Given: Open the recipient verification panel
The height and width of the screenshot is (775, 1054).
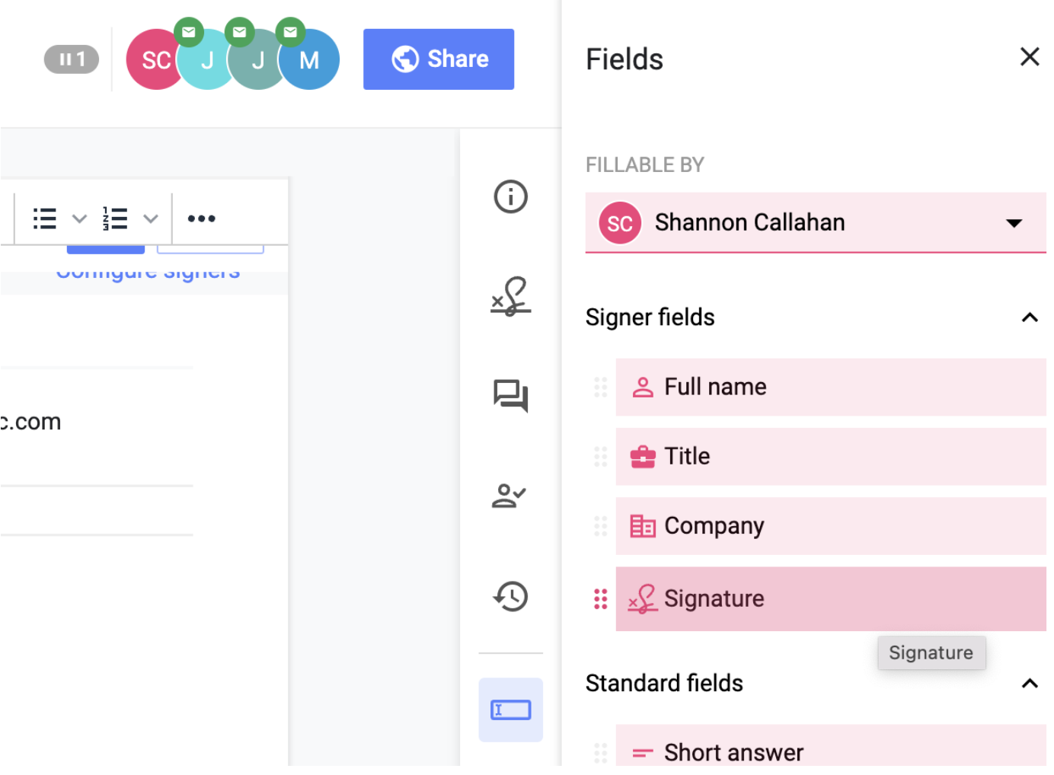Looking at the screenshot, I should [510, 496].
